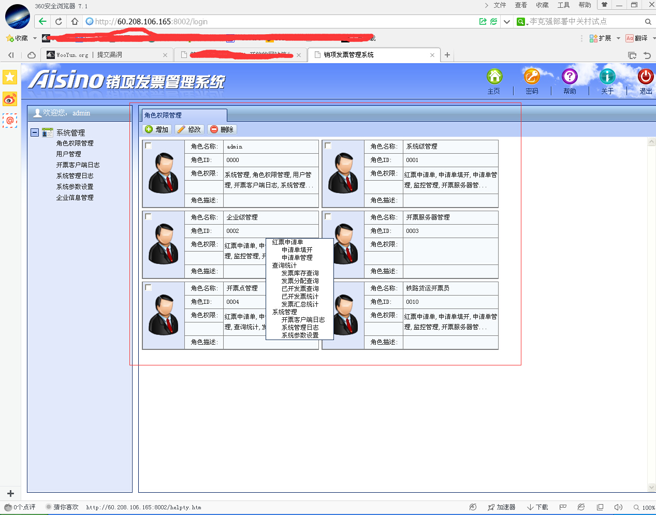
Task: Open 开票客户端日志 in the tree
Action: [78, 165]
